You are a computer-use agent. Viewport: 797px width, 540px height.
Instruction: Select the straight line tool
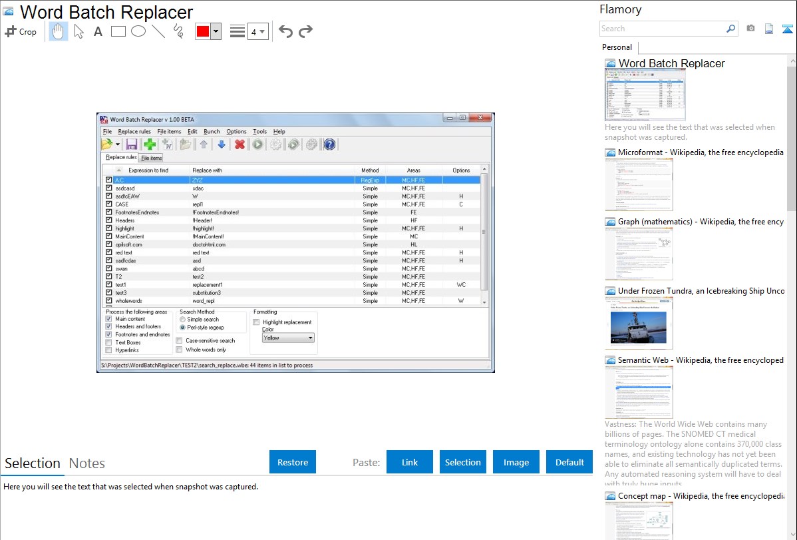pos(158,31)
